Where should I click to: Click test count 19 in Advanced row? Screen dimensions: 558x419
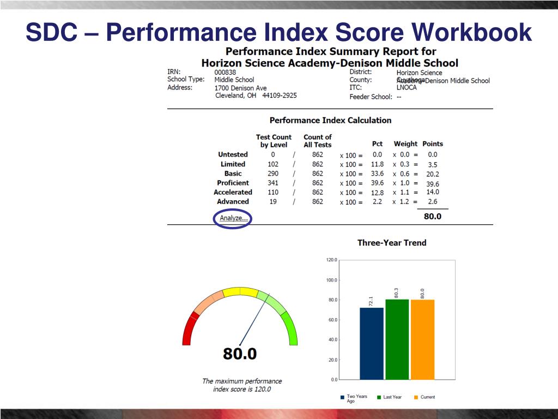273,201
